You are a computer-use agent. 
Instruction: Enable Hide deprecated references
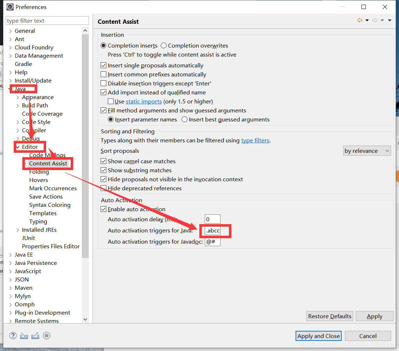pyautogui.click(x=103, y=188)
